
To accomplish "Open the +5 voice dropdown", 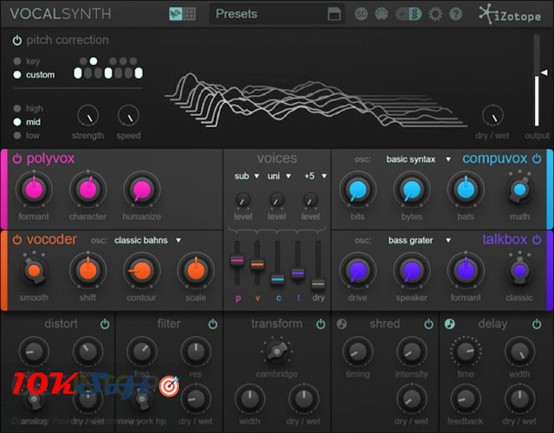I will click(x=315, y=176).
